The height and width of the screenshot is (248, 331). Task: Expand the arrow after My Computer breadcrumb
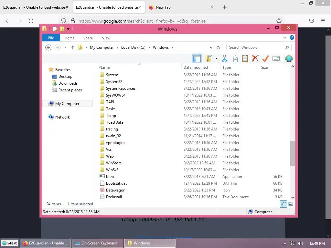(118, 47)
